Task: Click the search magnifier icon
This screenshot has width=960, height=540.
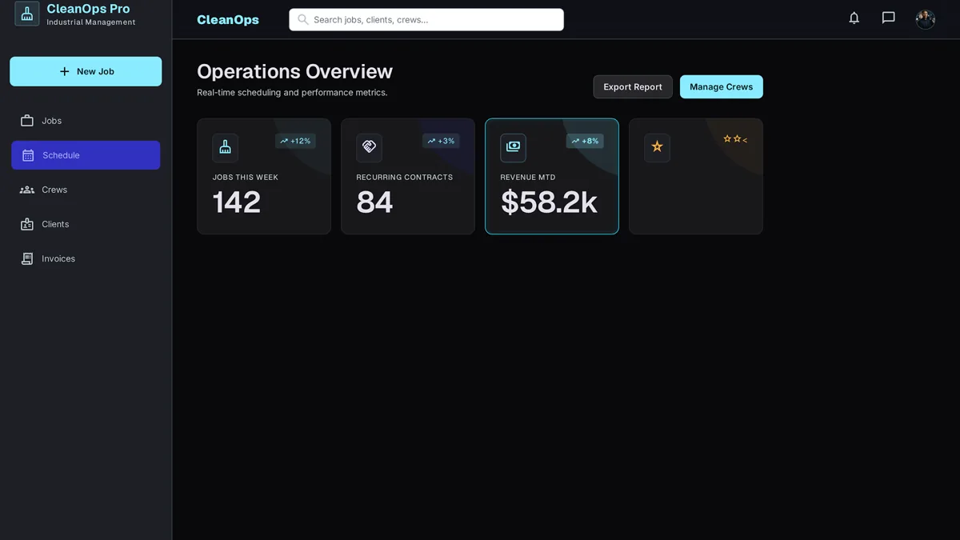Action: 303,19
